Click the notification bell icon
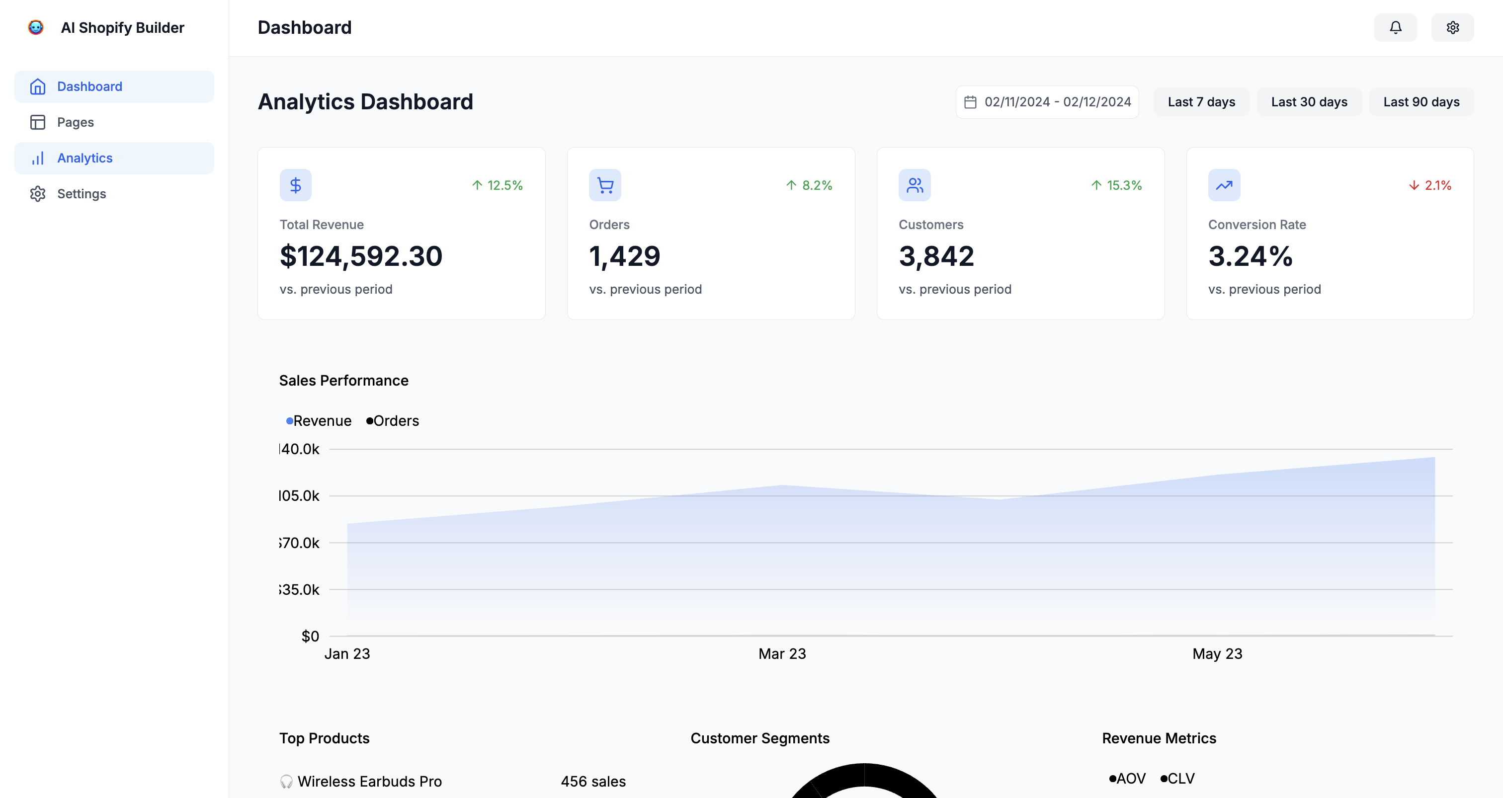The image size is (1503, 798). [x=1395, y=27]
